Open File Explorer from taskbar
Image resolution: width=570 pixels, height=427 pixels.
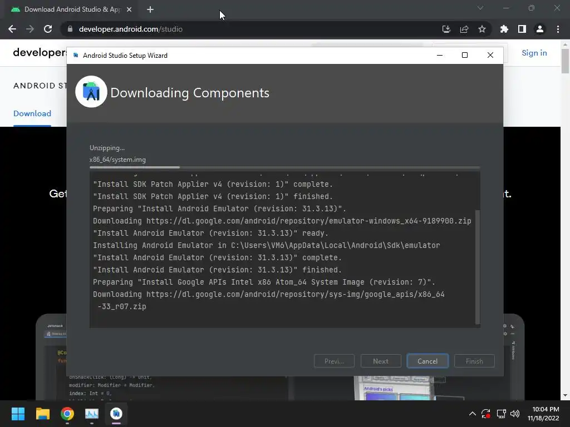pyautogui.click(x=42, y=414)
